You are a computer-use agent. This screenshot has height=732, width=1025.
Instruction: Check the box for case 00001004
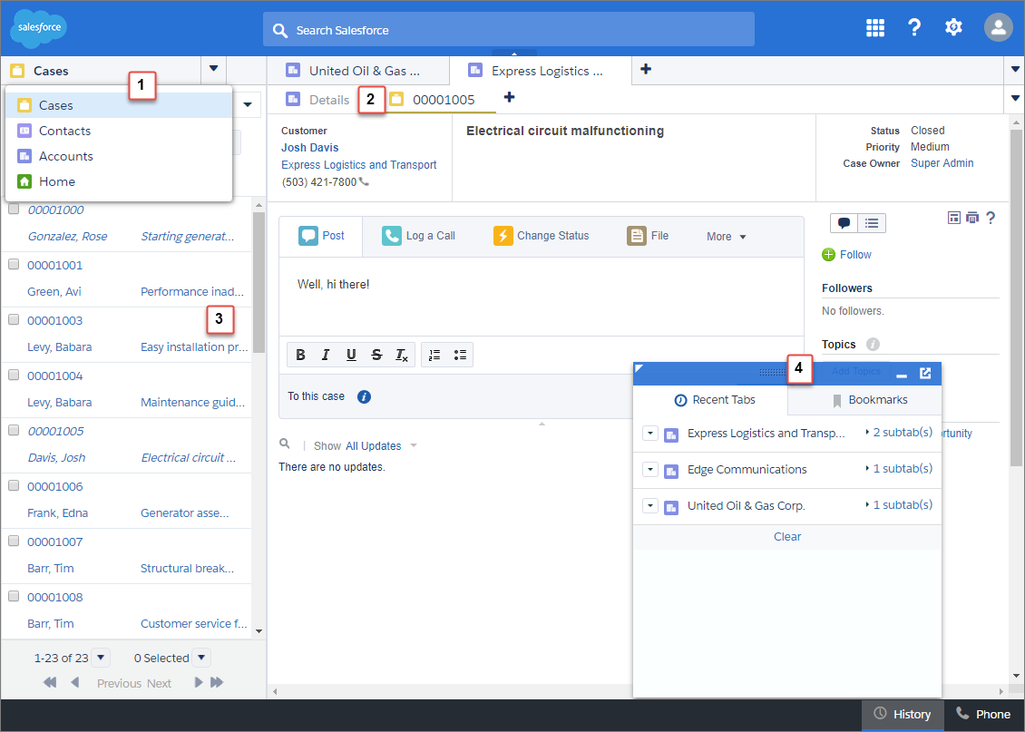(x=14, y=375)
